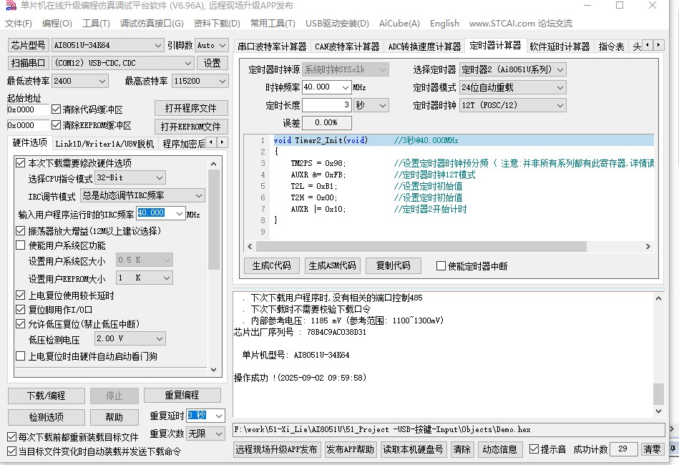Toggle the 提示音 sound checkbox
This screenshot has height=465, width=679.
click(534, 449)
